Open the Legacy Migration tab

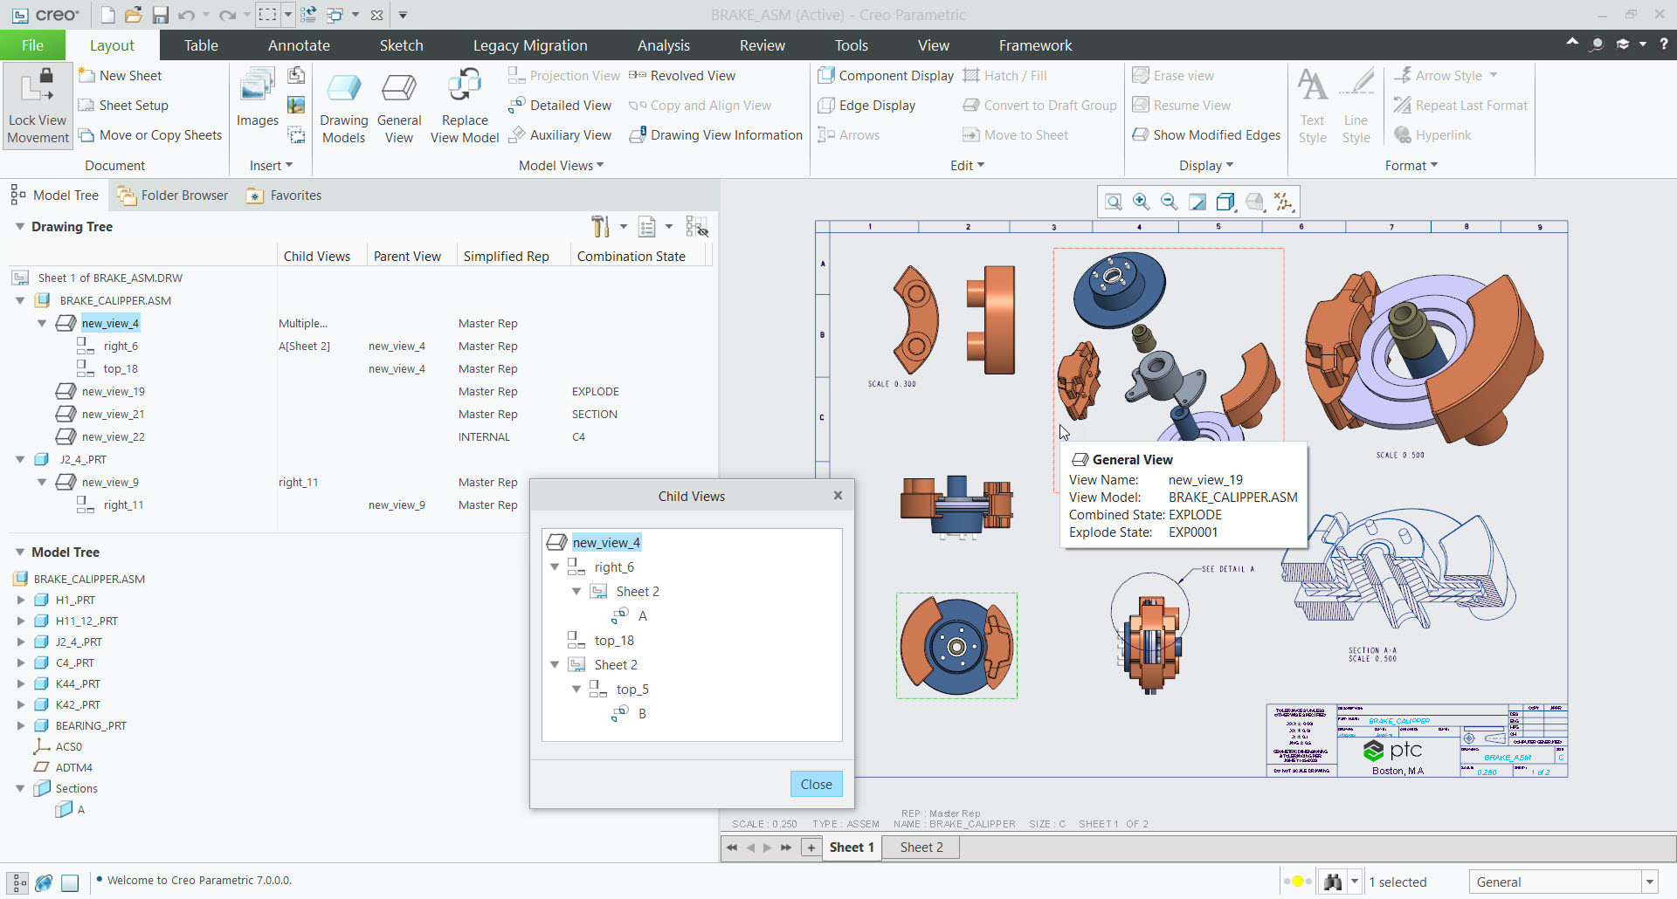(530, 45)
